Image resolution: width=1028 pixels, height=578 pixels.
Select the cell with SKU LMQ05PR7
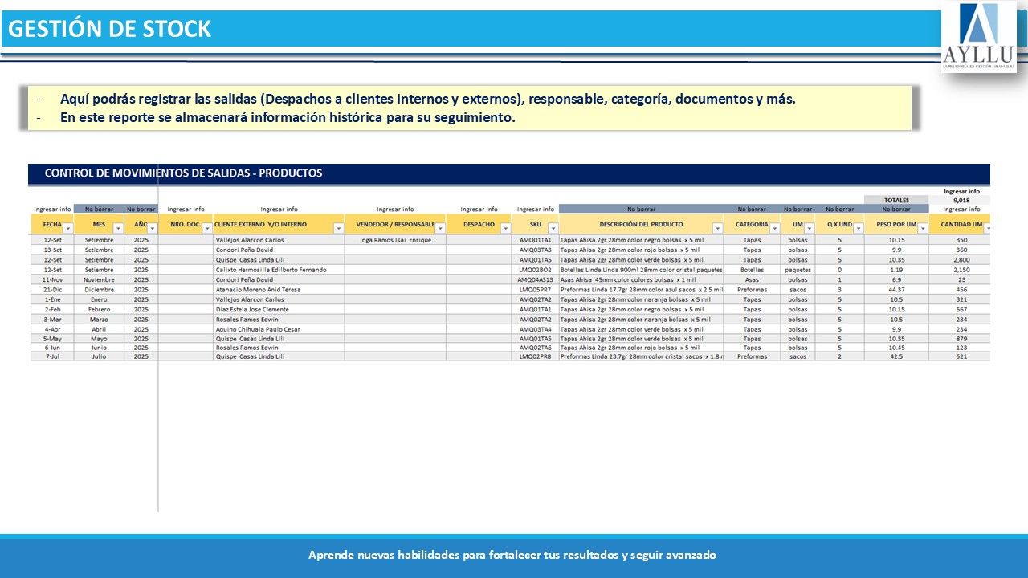535,290
